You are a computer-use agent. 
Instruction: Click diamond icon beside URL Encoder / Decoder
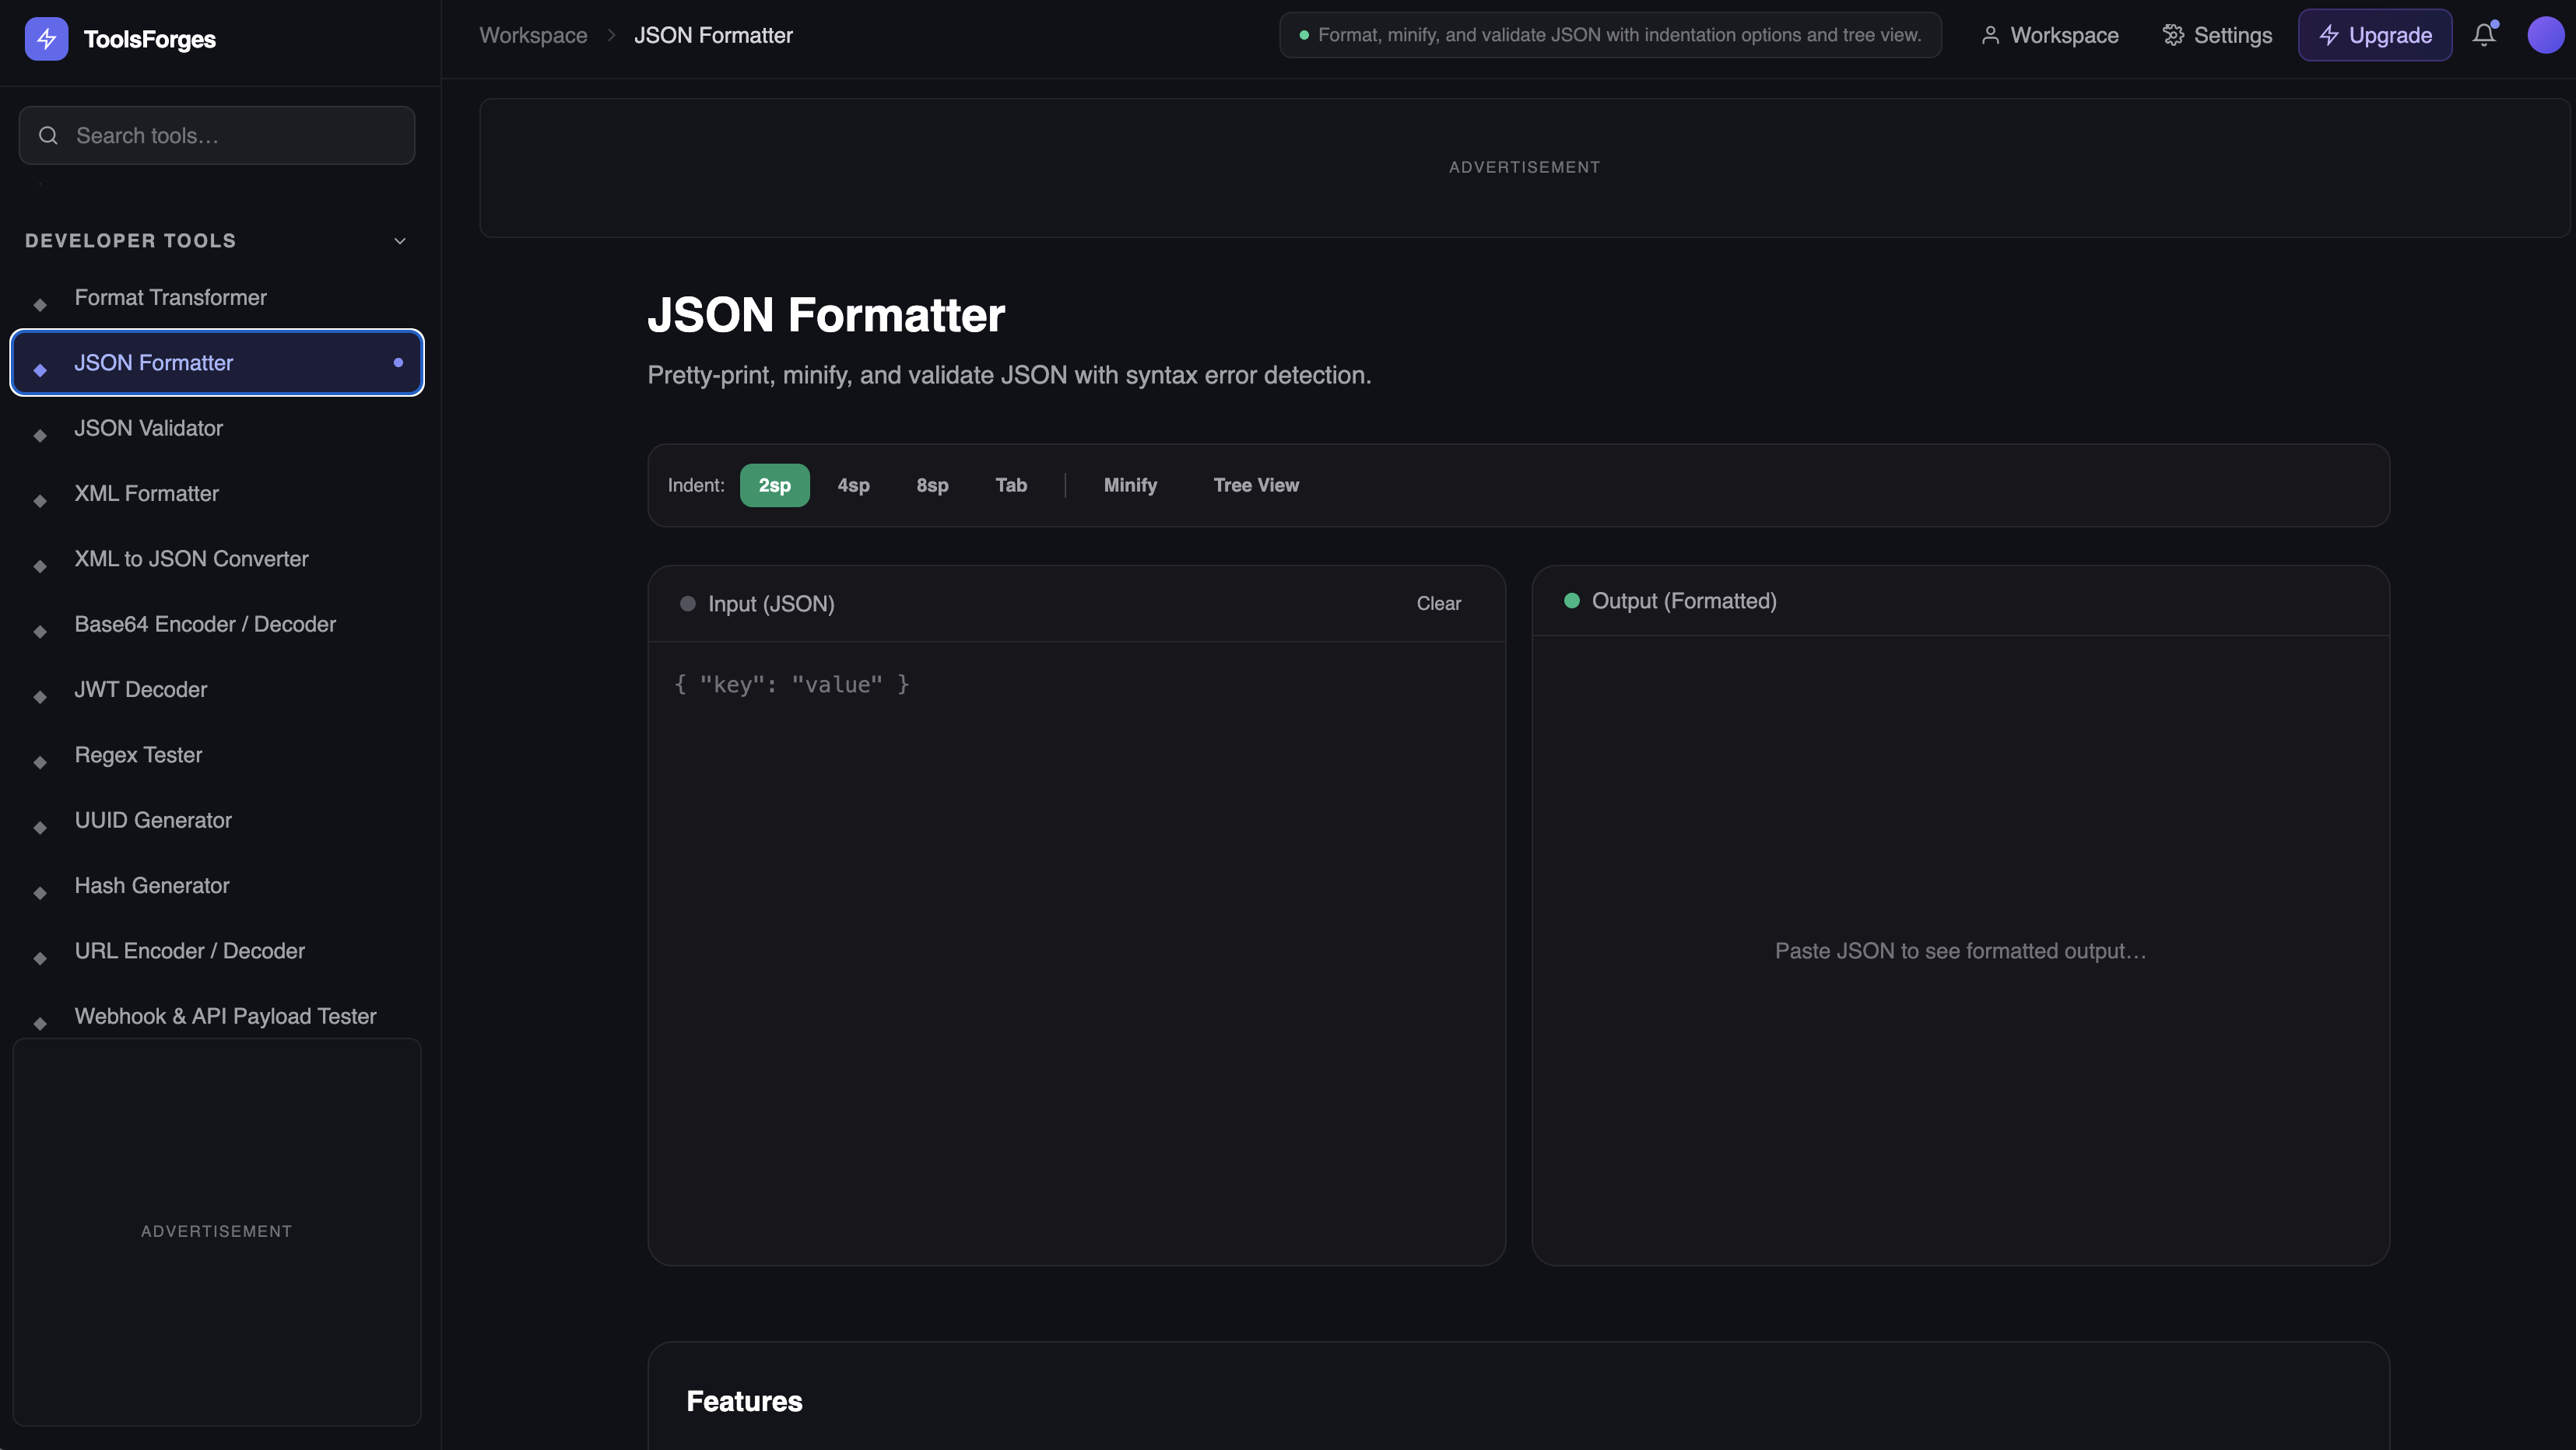40,958
